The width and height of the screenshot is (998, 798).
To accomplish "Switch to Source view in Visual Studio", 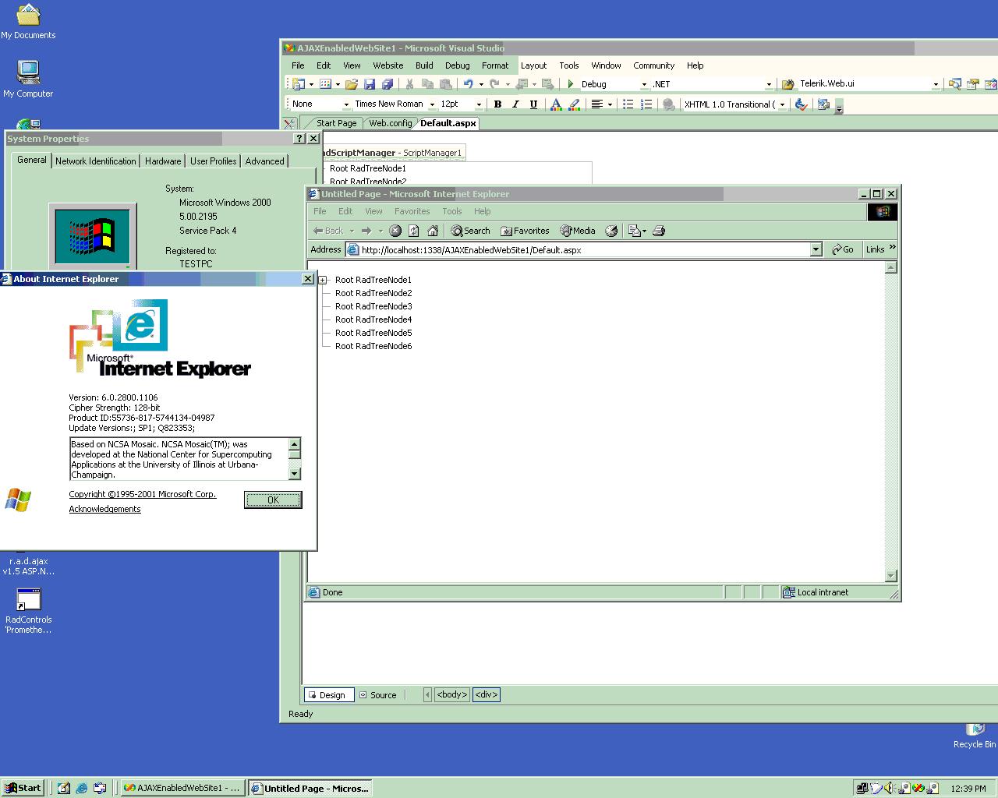I will click(379, 695).
